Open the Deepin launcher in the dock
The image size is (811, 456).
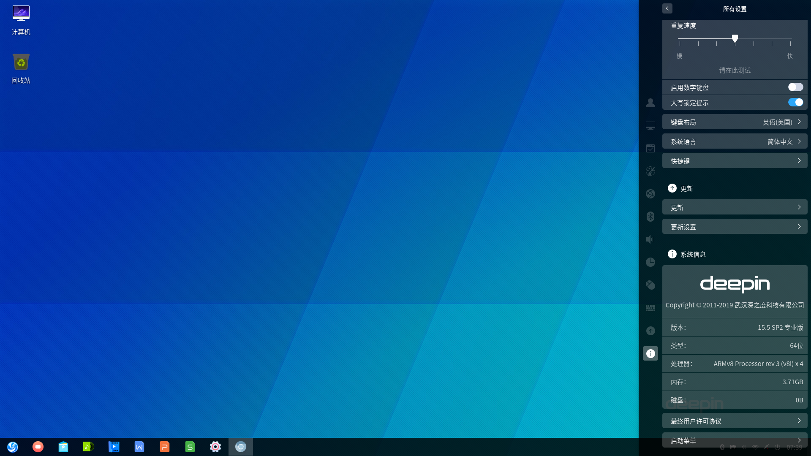[x=13, y=447]
